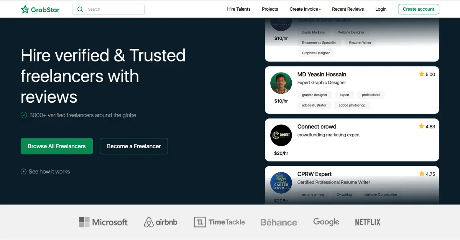This screenshot has height=240, width=460.
Task: Click the airbnb logo
Action: pos(160,222)
